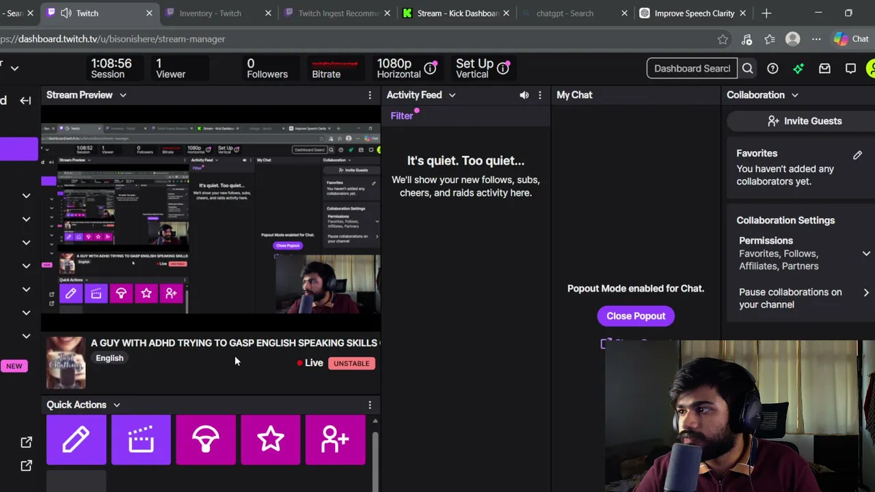Viewport: 875px width, 492px height.
Task: Expand the Quick Actions panel dropdown
Action: pos(117,405)
